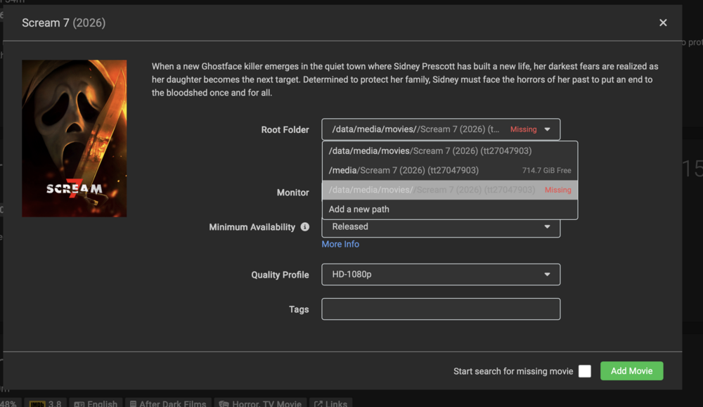Click the English language icon
703x407 pixels.
(79, 404)
